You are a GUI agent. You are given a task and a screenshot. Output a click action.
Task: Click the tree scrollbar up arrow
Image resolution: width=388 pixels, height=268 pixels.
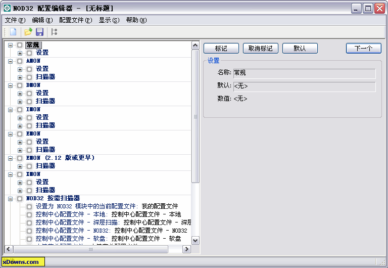(195, 46)
